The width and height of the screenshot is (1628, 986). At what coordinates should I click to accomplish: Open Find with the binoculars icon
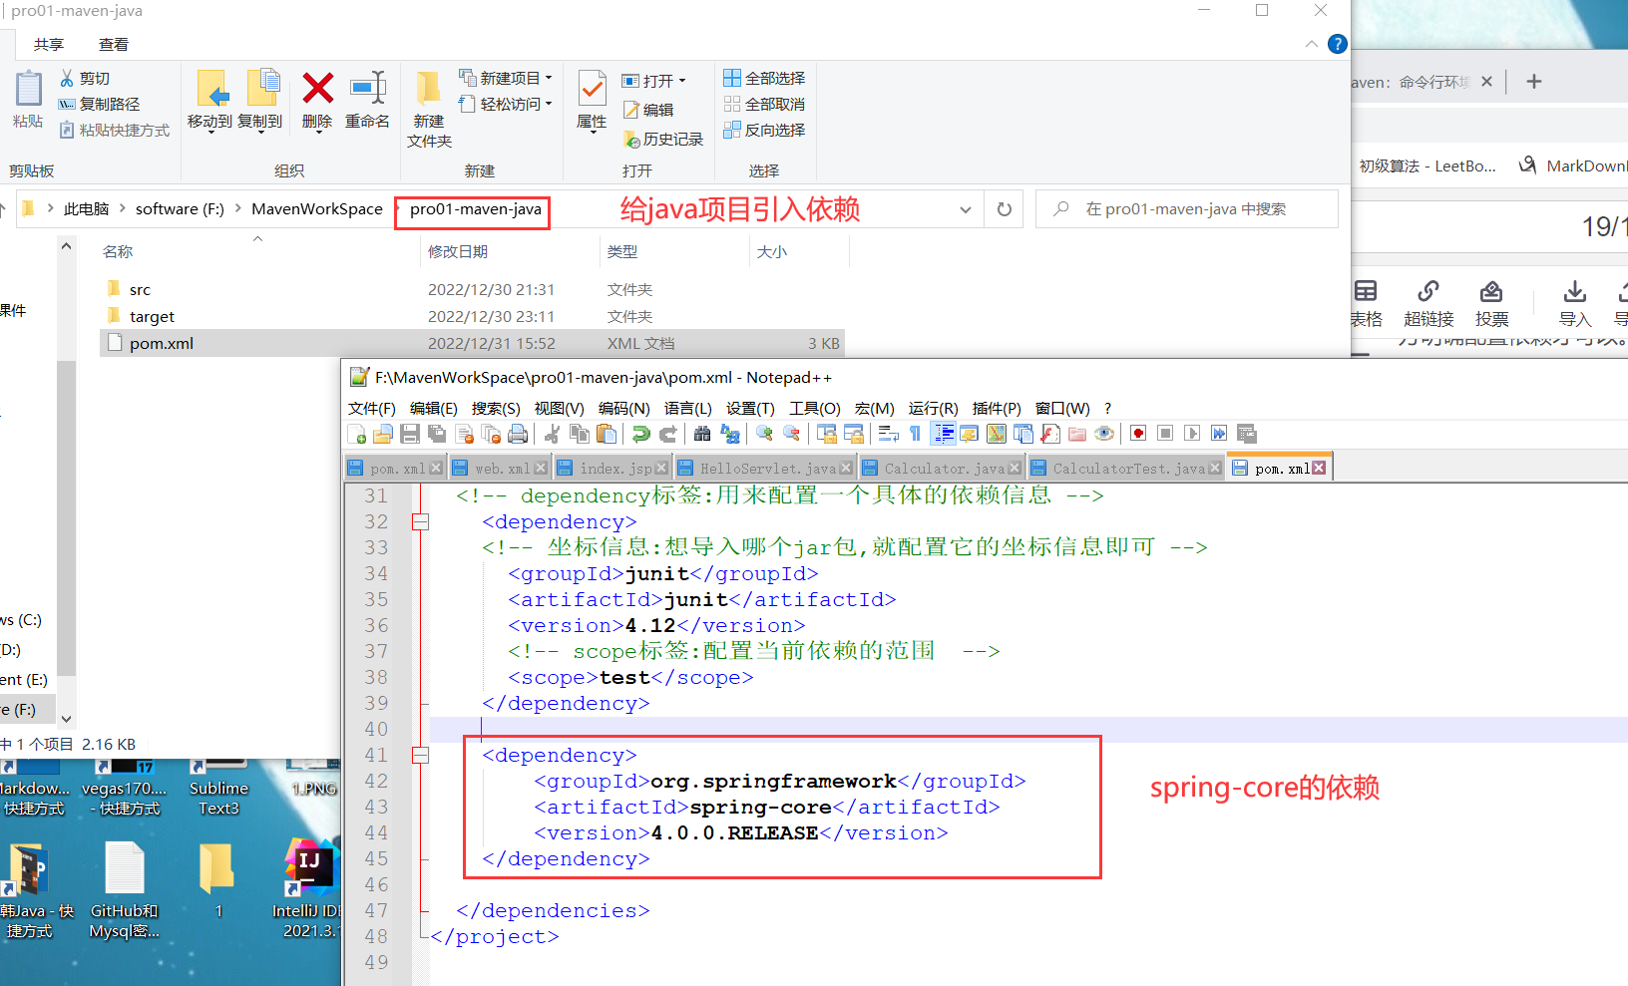pos(702,434)
